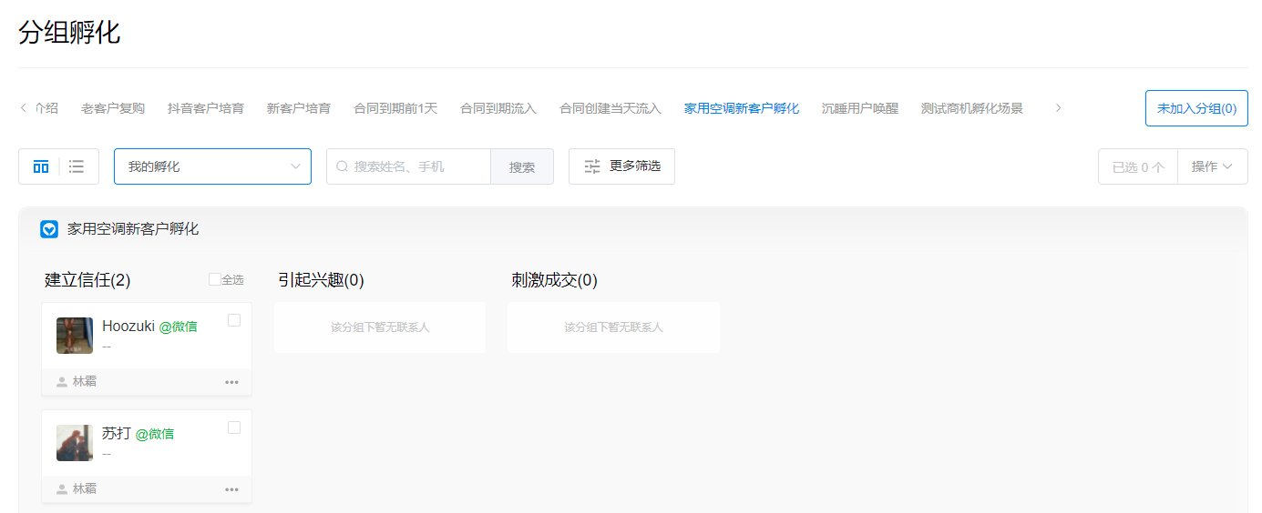Click the 家用空调新客户孵化 blue group icon
Image resolution: width=1262 pixels, height=513 pixels.
(x=49, y=229)
